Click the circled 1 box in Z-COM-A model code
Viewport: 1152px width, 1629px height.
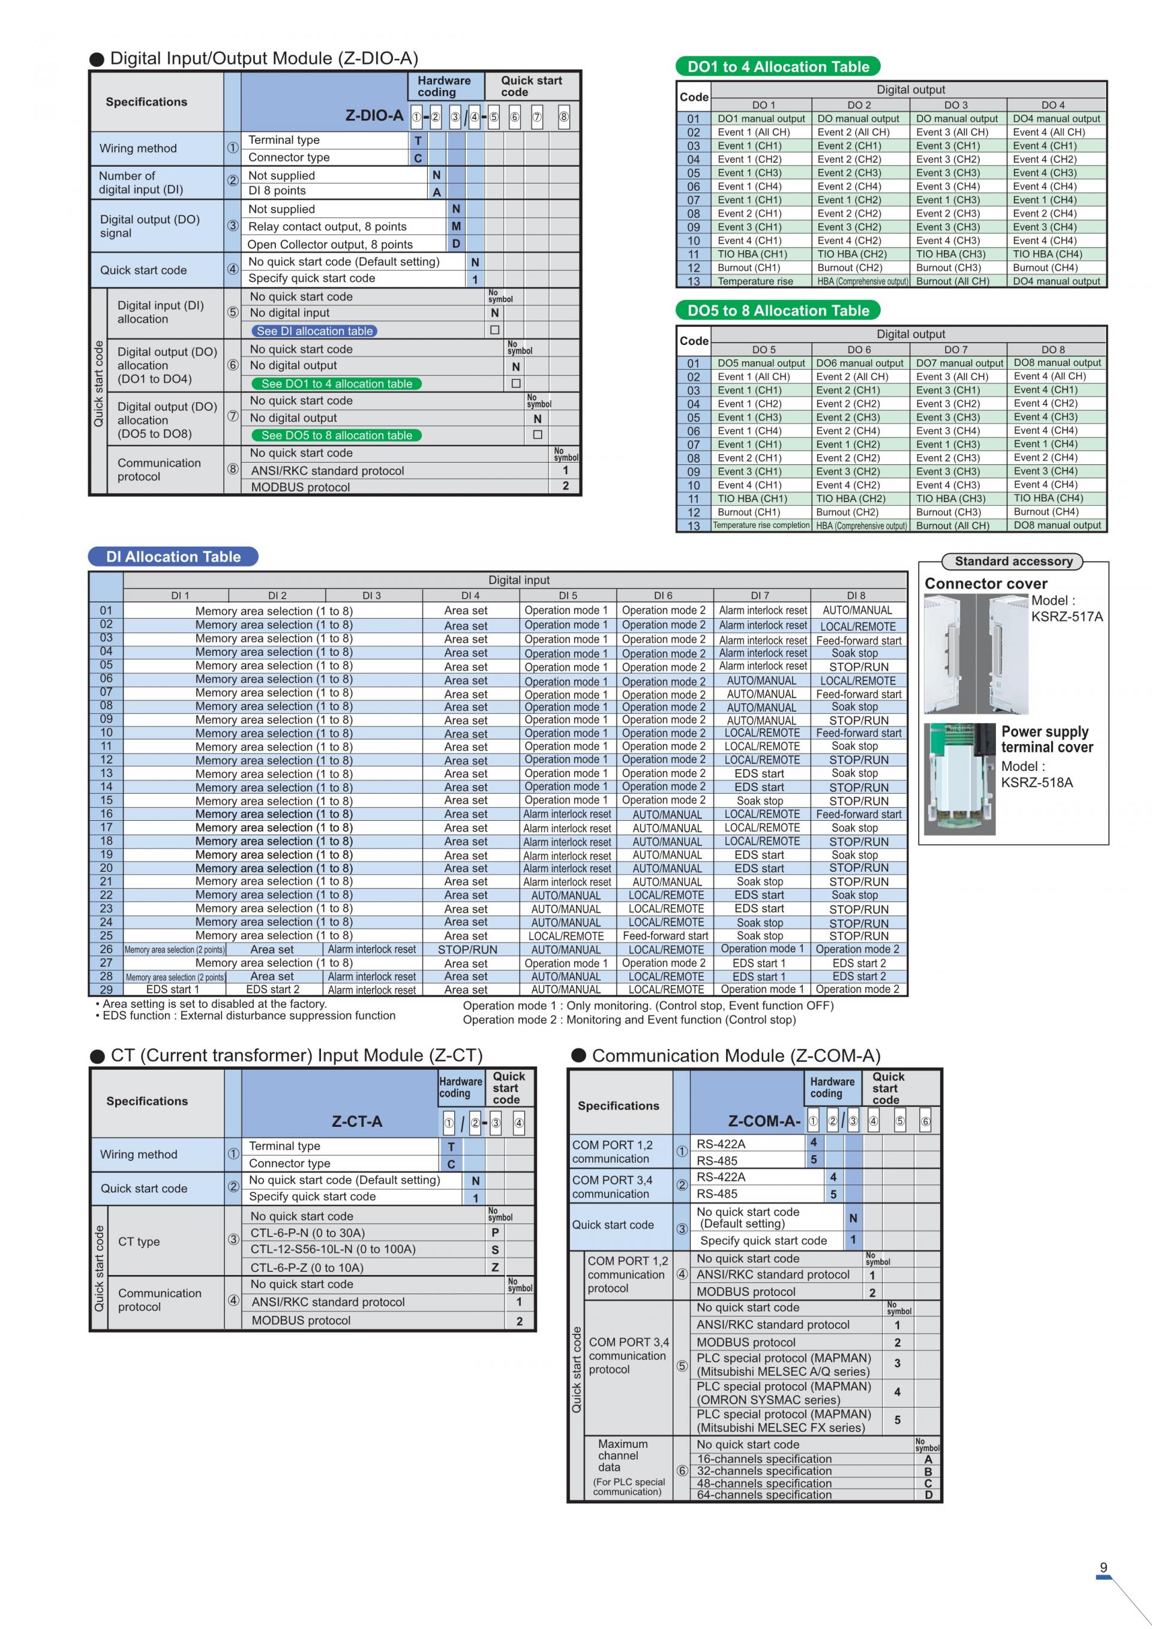point(813,1122)
